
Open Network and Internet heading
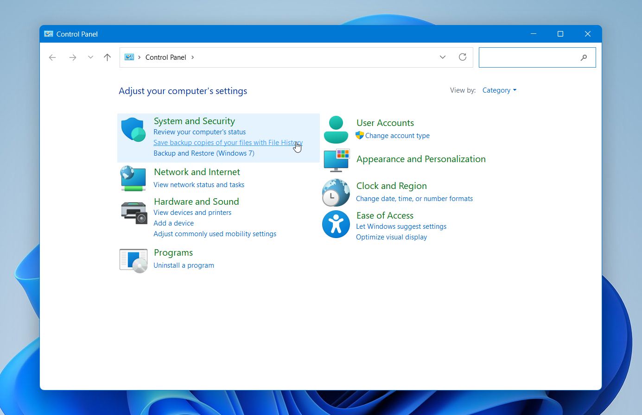(x=197, y=172)
